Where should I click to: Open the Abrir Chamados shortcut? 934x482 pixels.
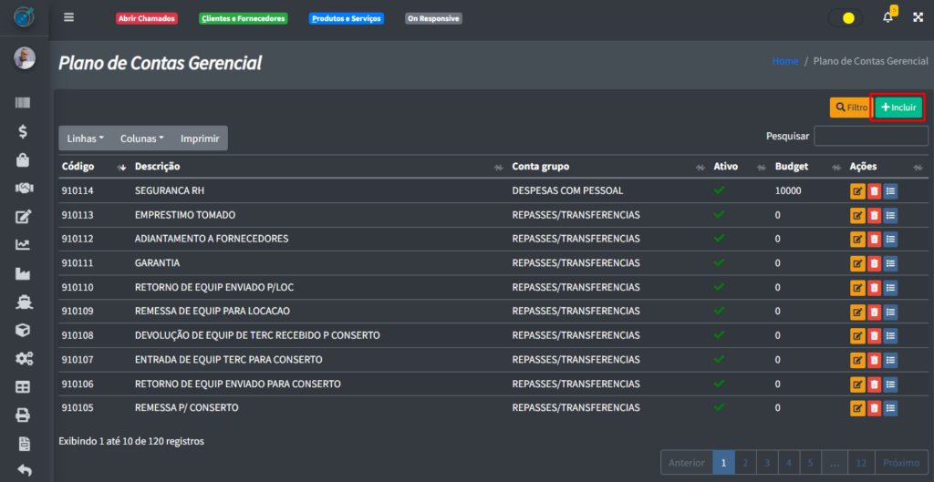click(146, 18)
